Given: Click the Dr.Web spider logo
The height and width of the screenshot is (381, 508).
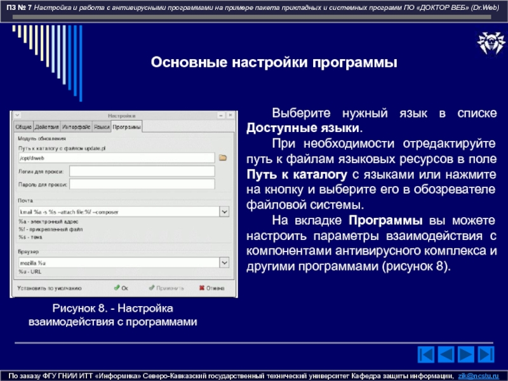Looking at the screenshot, I should [491, 43].
